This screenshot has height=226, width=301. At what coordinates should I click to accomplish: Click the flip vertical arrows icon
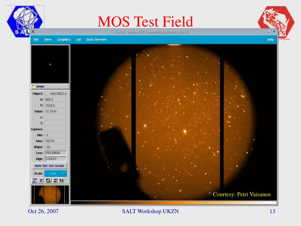(61, 180)
